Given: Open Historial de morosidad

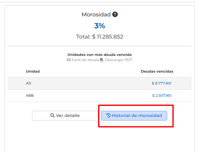Looking at the screenshot, I should pos(134,116).
